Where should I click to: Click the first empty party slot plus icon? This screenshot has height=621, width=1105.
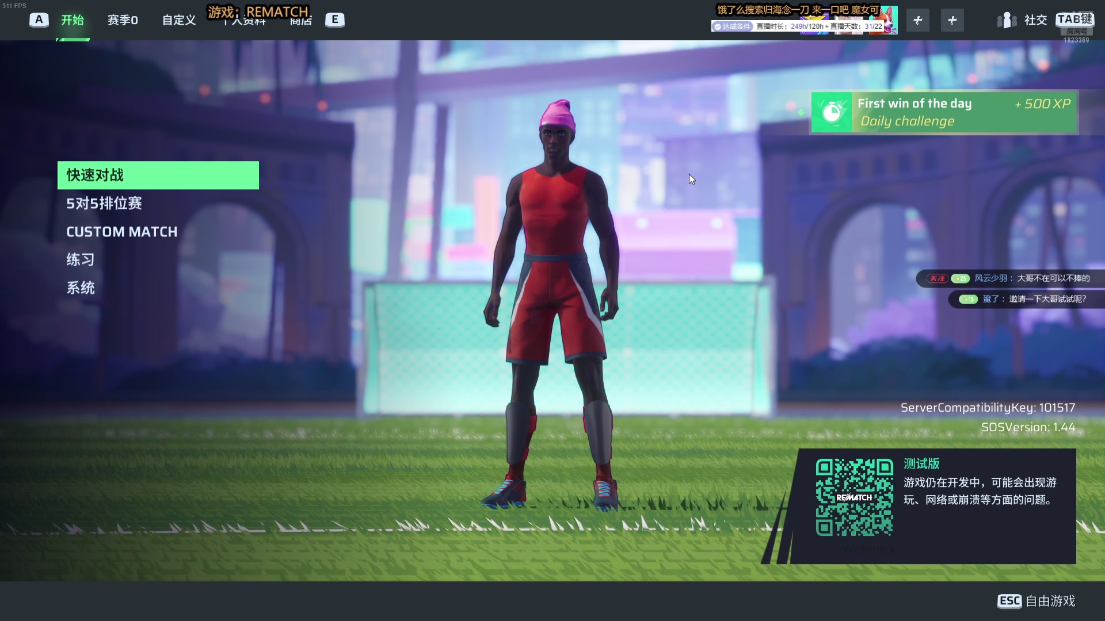(917, 20)
